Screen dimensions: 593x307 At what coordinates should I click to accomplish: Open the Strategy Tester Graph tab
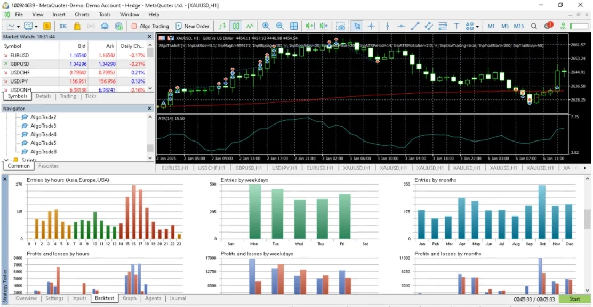click(130, 298)
